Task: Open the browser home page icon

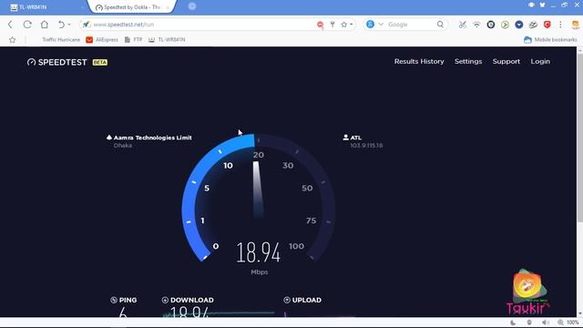Action: 45,25
